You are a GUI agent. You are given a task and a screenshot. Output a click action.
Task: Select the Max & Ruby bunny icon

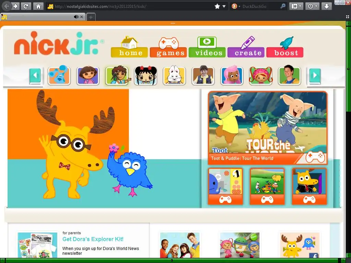click(174, 76)
